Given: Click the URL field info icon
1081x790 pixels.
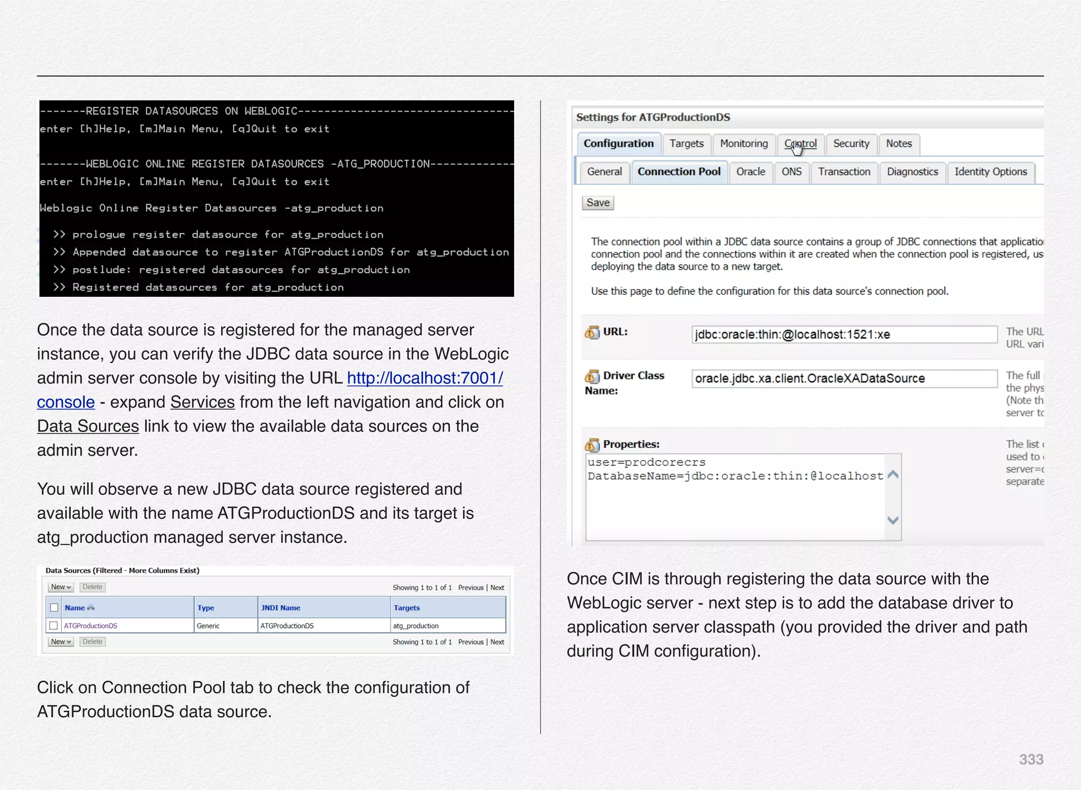Looking at the screenshot, I should pos(592,332).
